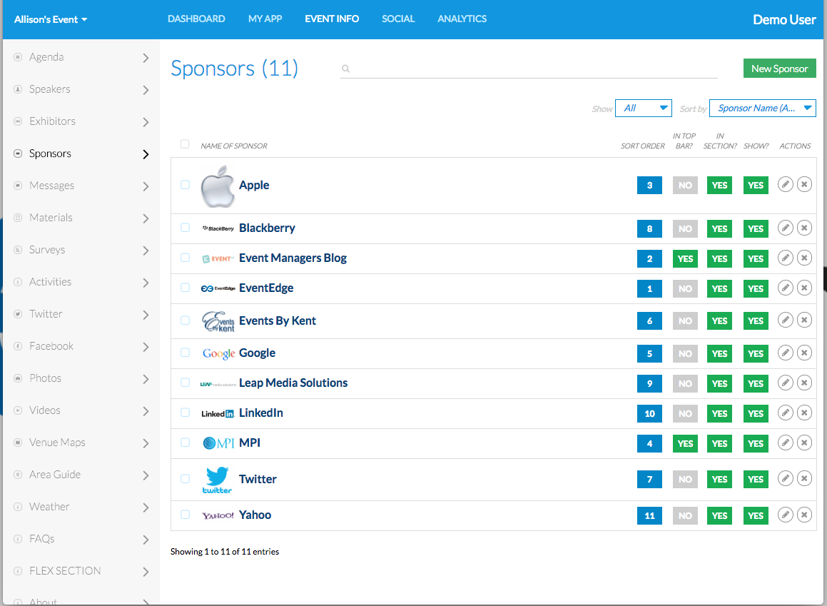This screenshot has width=827, height=606.
Task: Delete the Event Managers Blog sponsor
Action: 804,258
